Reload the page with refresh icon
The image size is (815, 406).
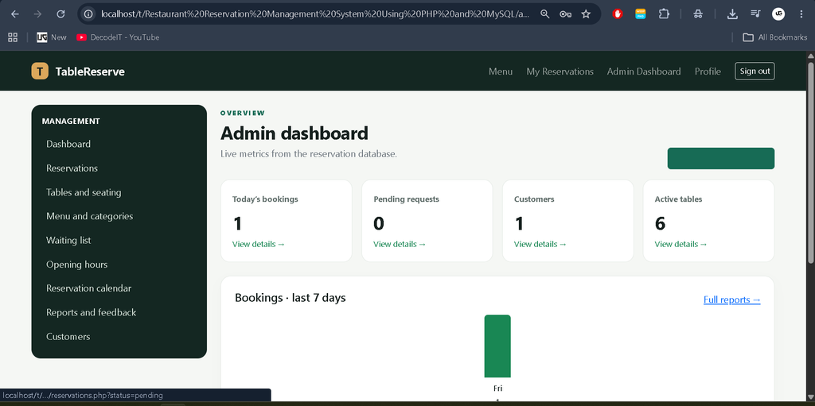pos(60,14)
